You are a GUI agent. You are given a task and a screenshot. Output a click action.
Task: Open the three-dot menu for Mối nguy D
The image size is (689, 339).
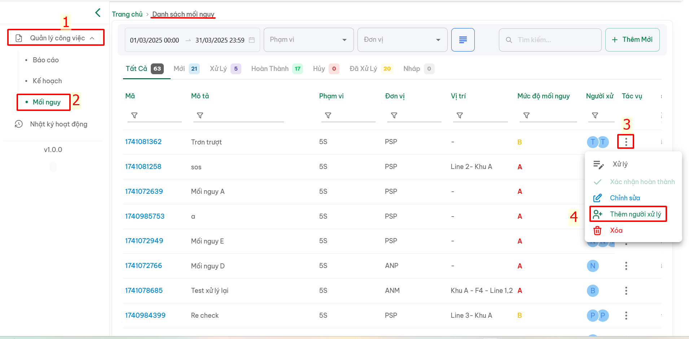pos(626,266)
